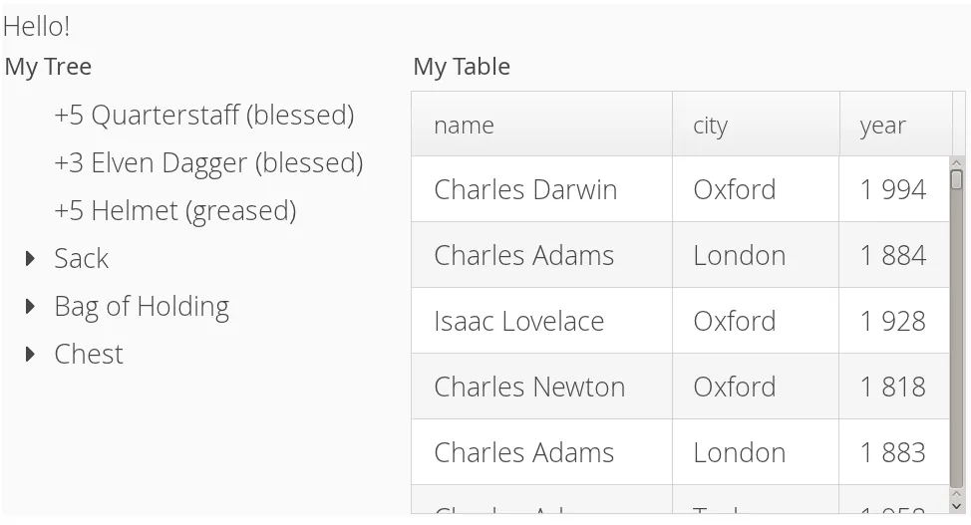
Task: Sort table by name column header
Action: click(541, 126)
